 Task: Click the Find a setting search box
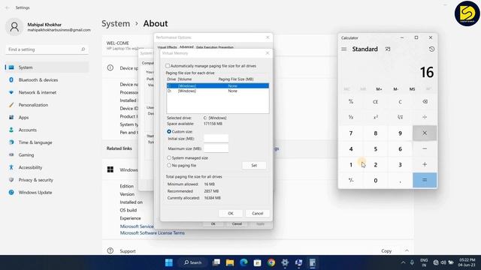[47, 49]
